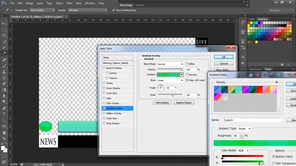Toggle Quick Mask mode icon
This screenshot has width=296, height=166.
pyautogui.click(x=4, y=156)
